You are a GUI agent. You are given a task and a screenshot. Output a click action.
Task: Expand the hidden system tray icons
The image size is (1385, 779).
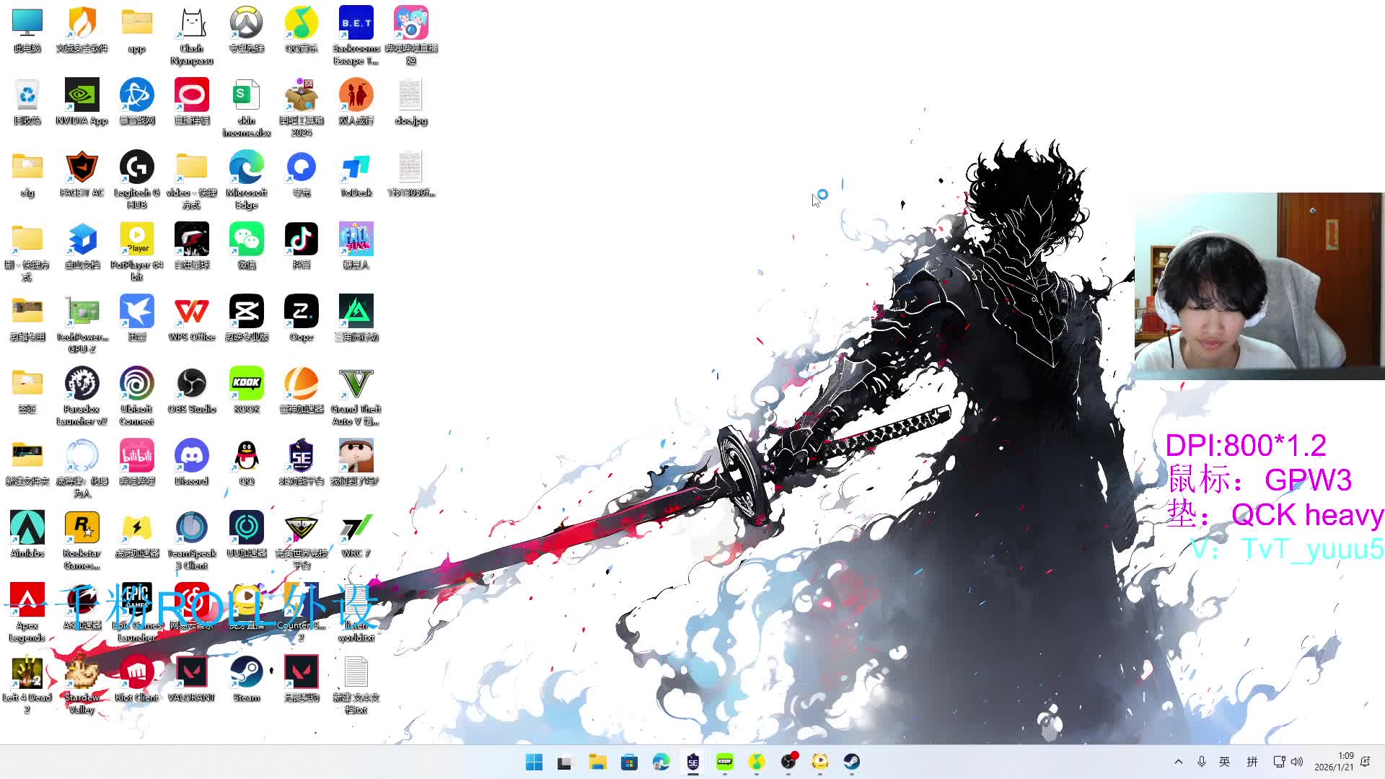[1178, 762]
